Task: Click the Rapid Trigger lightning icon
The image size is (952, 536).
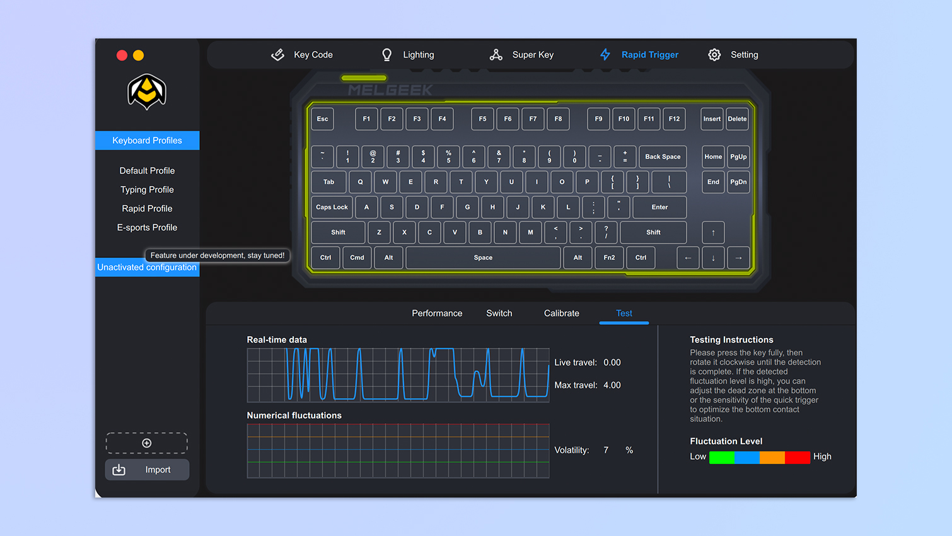Action: point(605,55)
